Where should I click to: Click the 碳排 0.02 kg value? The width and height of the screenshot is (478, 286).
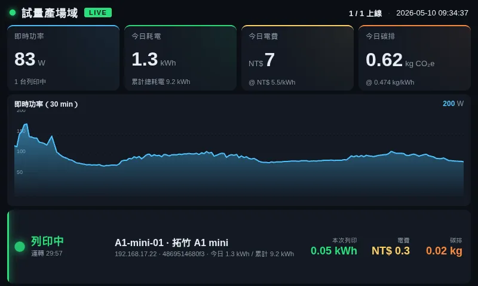pyautogui.click(x=444, y=251)
